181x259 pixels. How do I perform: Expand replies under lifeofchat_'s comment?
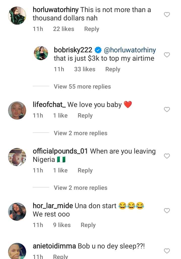click(80, 133)
